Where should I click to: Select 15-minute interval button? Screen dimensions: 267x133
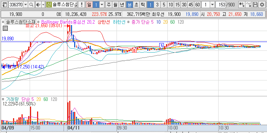pyautogui.click(x=177, y=5)
